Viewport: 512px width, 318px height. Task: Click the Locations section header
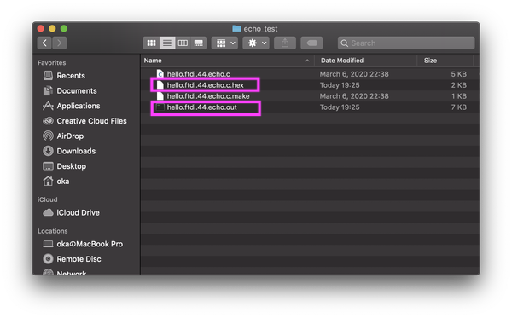pos(53,231)
